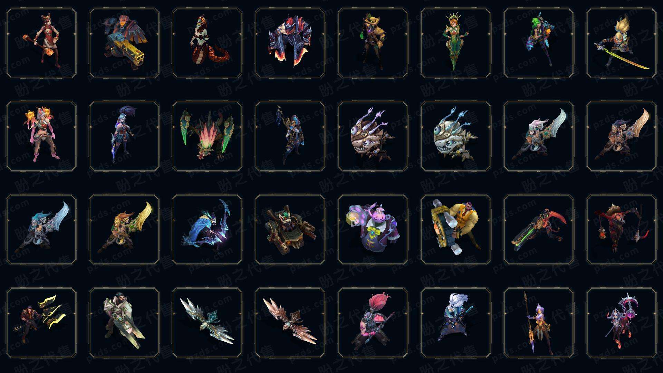Choose the pink-finned dragon creature with green claws
The width and height of the screenshot is (663, 373).
(207, 136)
